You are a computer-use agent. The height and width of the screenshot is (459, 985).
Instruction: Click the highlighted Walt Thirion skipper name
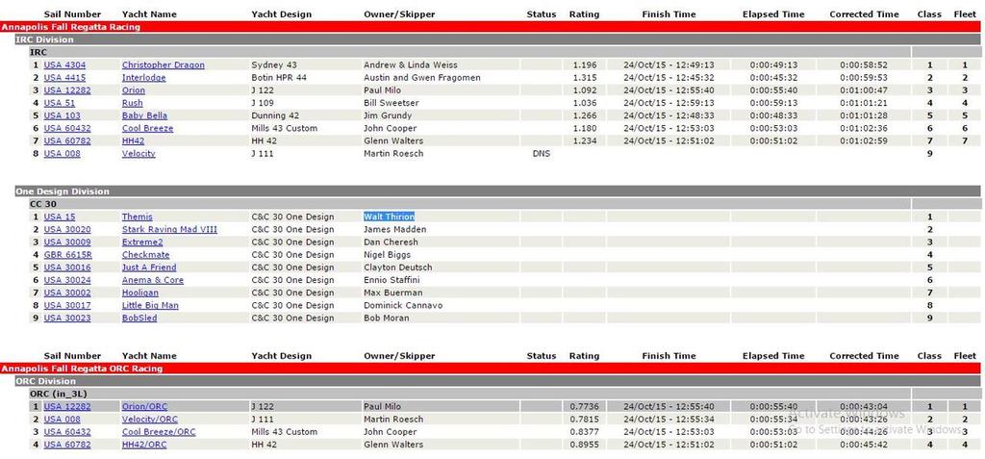coord(389,217)
